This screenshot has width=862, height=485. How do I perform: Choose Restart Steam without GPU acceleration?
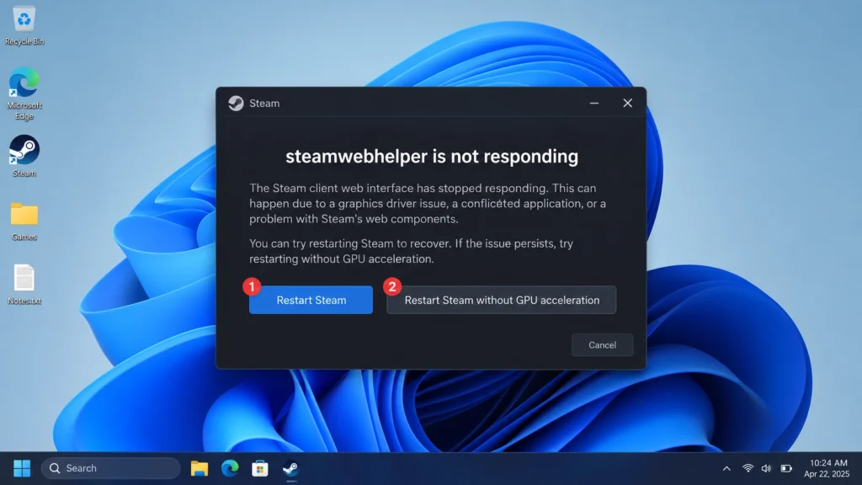(502, 300)
